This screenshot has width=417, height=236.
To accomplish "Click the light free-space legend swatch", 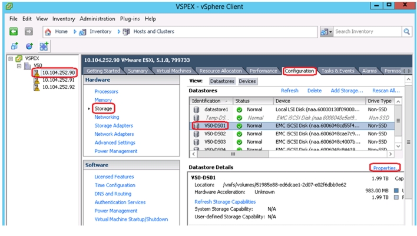I will coord(396,198).
